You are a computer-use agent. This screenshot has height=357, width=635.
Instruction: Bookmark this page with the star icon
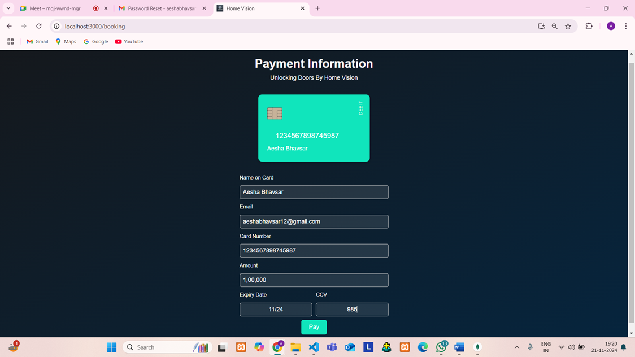pos(568,26)
